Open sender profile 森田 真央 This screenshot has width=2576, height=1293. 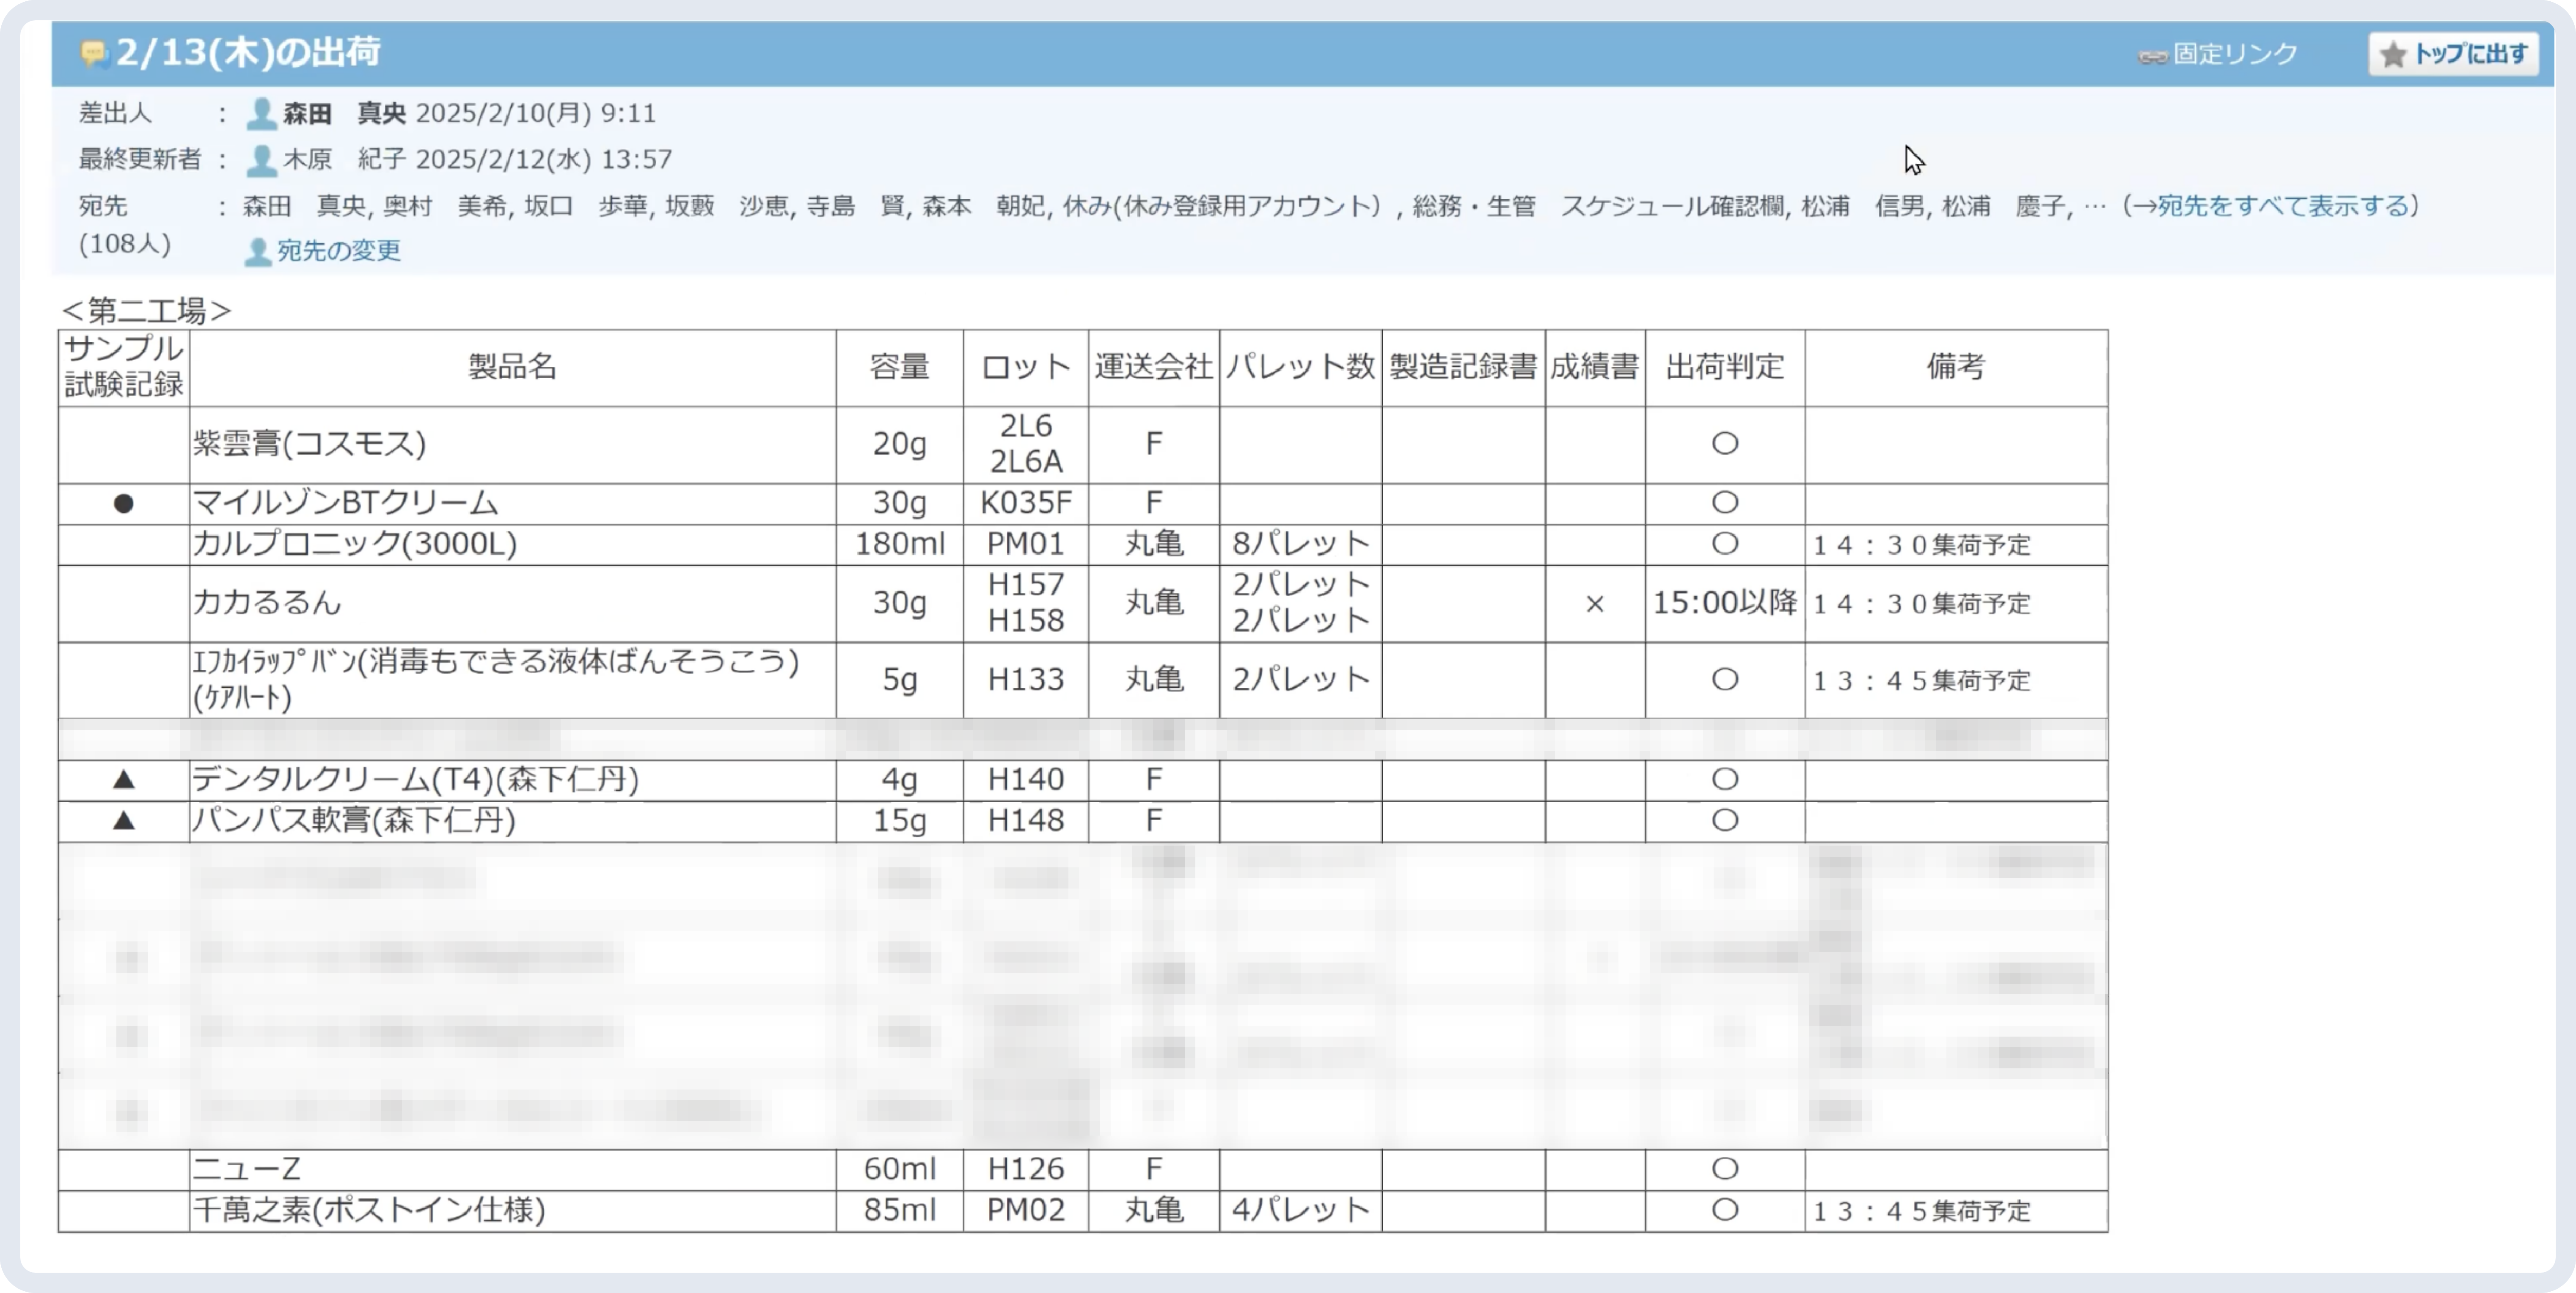pyautogui.click(x=344, y=113)
